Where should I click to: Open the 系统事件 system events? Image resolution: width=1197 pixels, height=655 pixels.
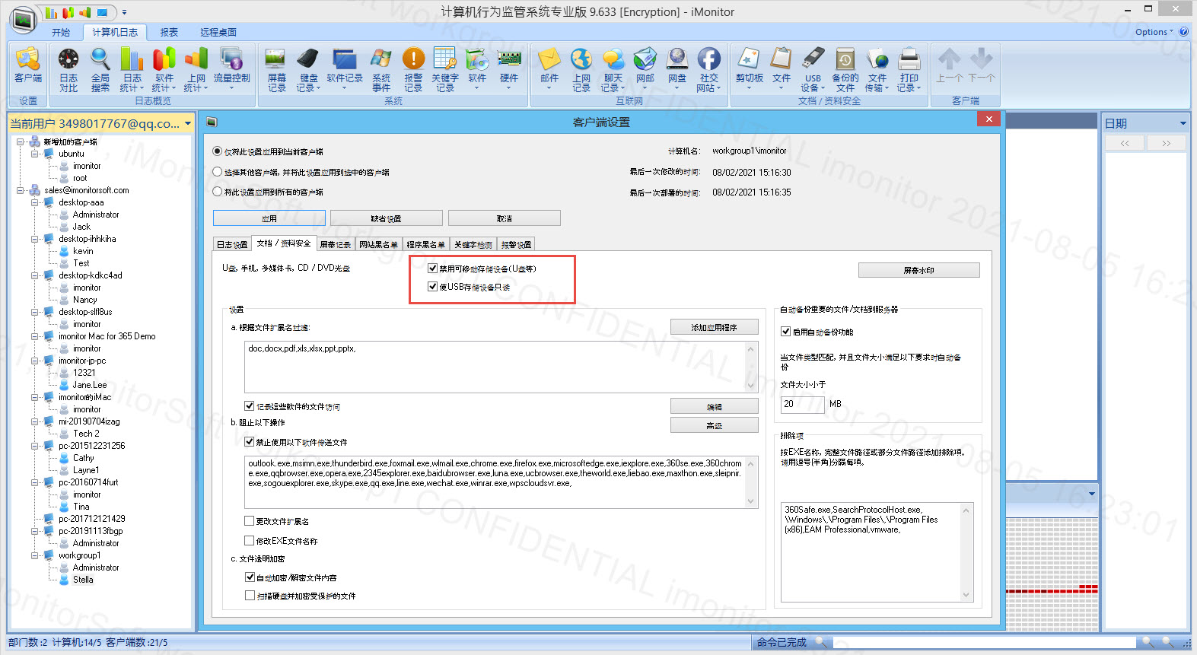(x=381, y=68)
